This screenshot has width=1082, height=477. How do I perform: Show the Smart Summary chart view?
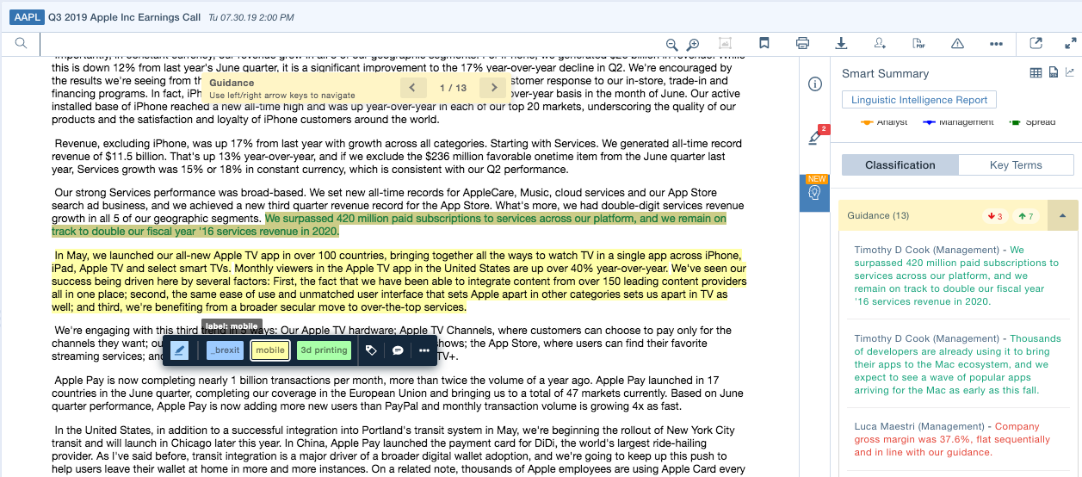click(1070, 73)
